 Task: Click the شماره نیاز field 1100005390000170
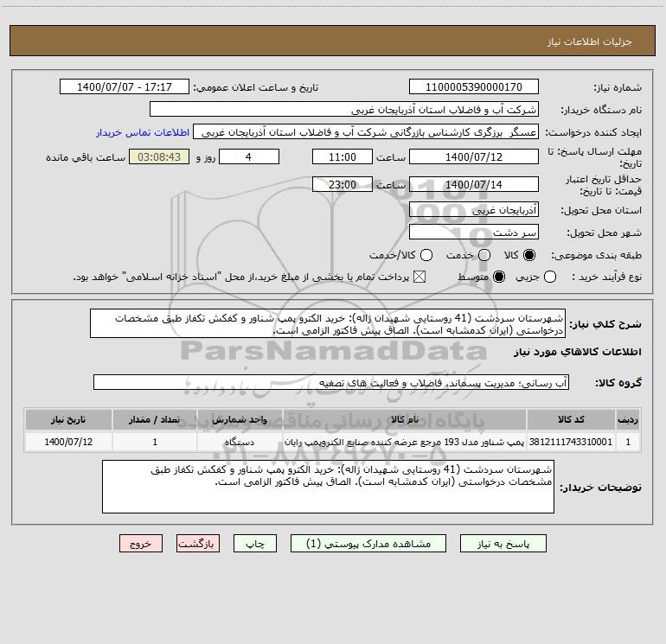click(x=474, y=86)
